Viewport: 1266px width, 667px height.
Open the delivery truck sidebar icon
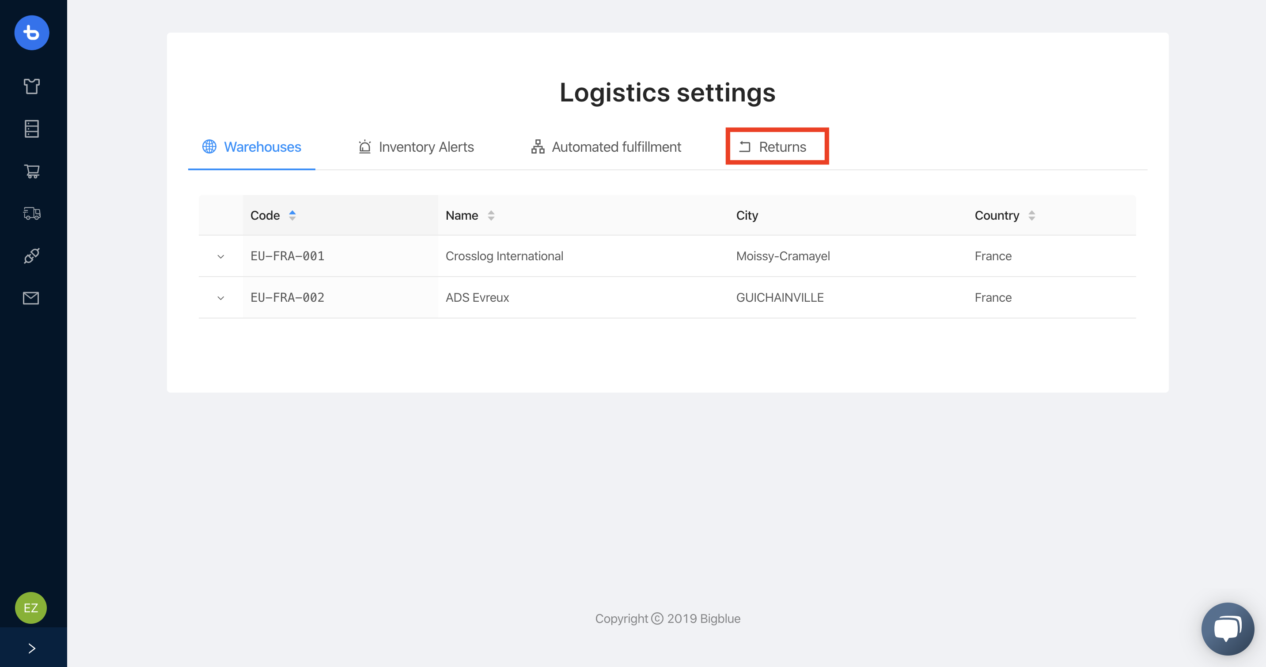31,214
